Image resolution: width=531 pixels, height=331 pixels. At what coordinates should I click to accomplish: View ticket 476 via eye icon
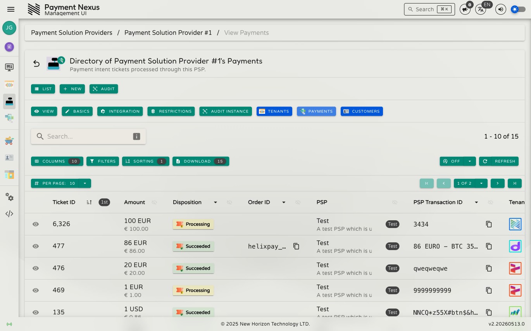point(36,268)
